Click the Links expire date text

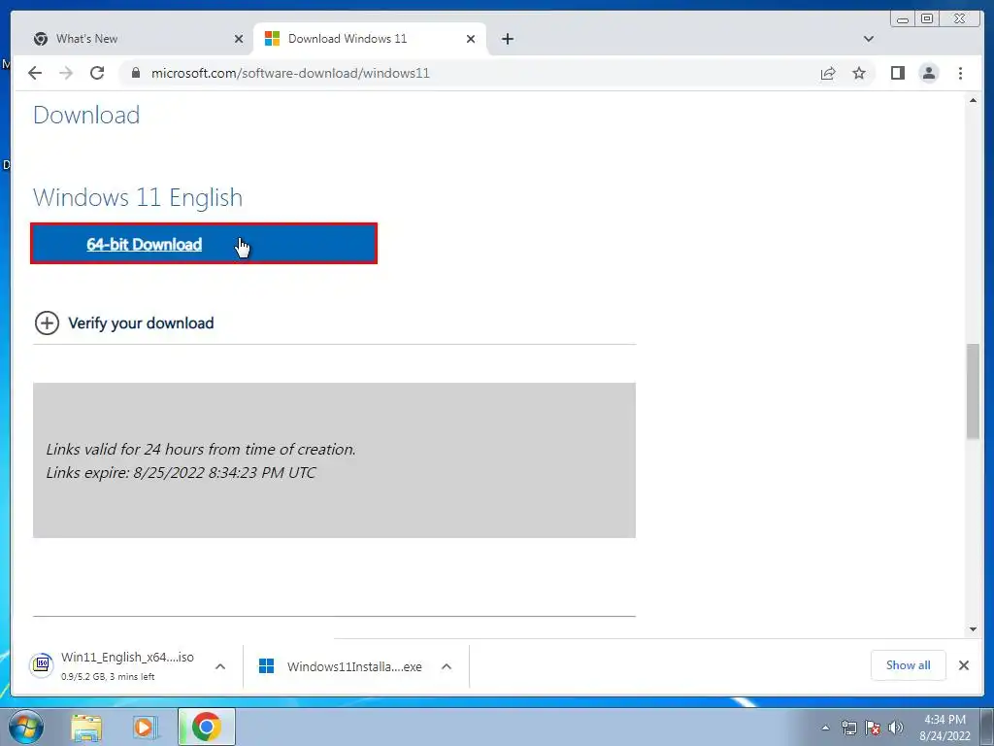(181, 473)
